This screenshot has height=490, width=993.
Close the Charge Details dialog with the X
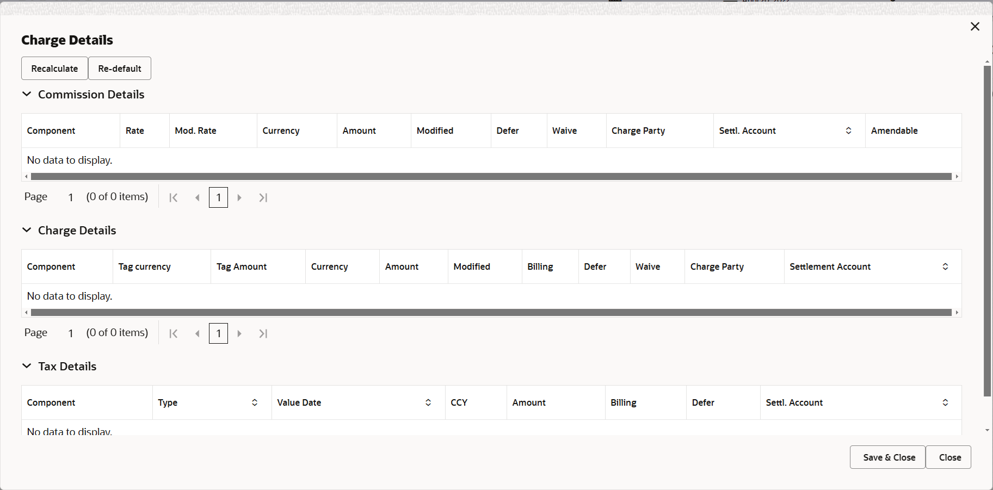click(x=975, y=26)
